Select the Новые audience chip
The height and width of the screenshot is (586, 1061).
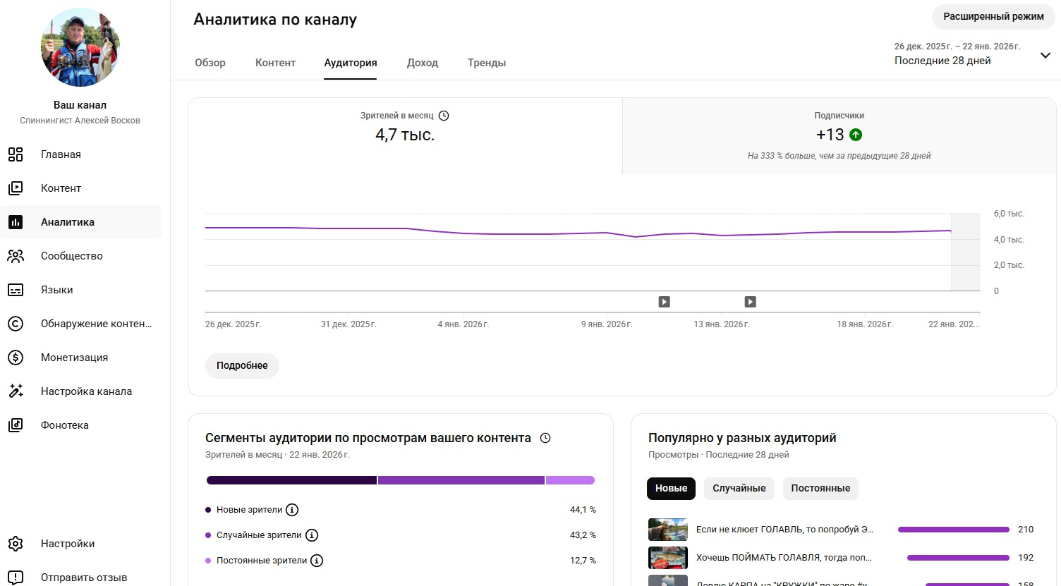click(x=671, y=488)
